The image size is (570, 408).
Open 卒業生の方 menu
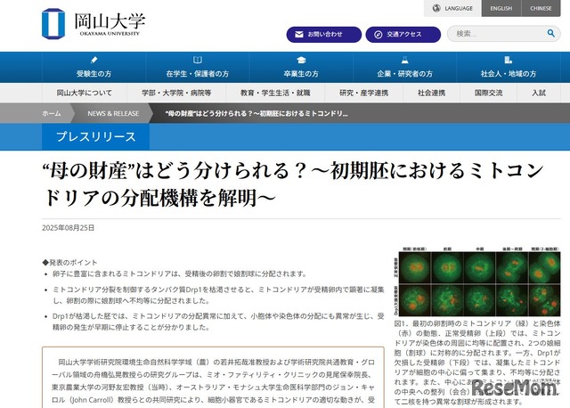coord(301,68)
